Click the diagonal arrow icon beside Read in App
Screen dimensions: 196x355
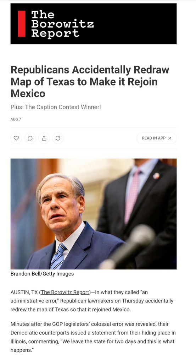coord(170,138)
